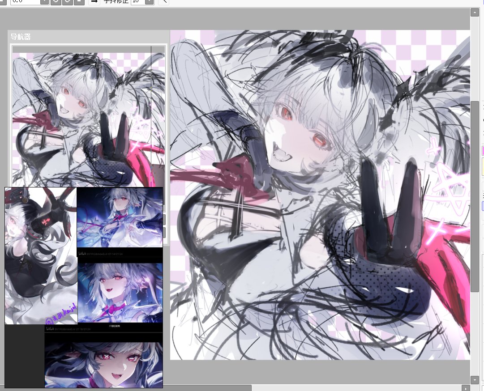Click the canvas vertical scrollbar up arrow
Screen dimensions: 484x391
tap(475, 13)
